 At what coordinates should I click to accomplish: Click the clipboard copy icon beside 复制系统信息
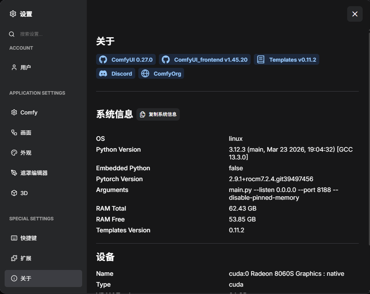(143, 114)
